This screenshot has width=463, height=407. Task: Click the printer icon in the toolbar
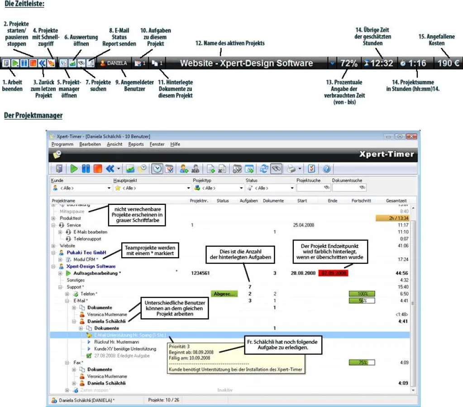[292, 169]
